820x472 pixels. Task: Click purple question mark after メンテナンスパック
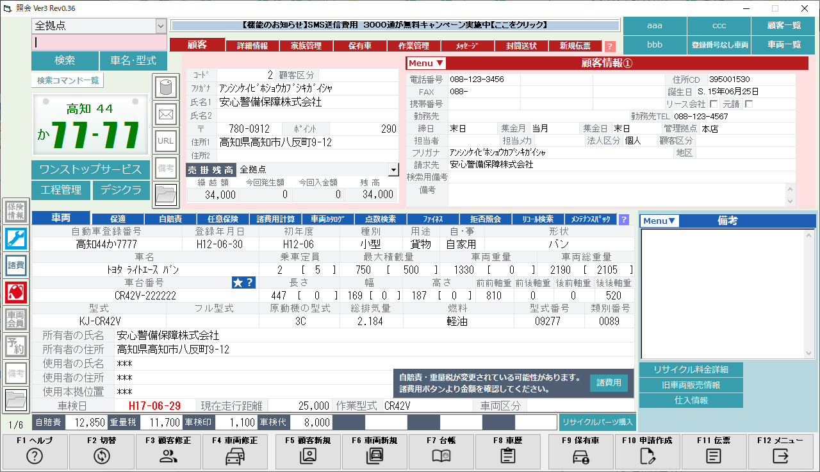point(624,219)
